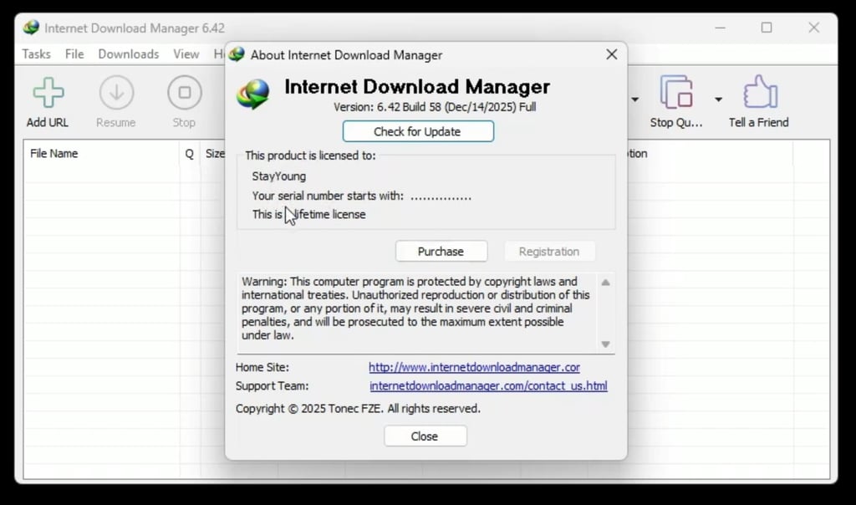
Task: Maximize the Internet Download Manager window
Action: click(767, 28)
